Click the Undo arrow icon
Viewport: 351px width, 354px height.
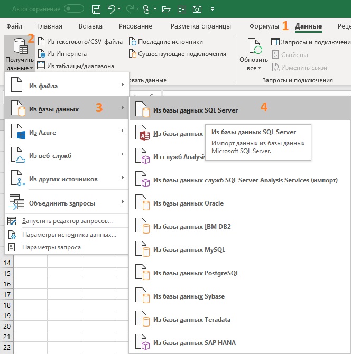[112, 10]
